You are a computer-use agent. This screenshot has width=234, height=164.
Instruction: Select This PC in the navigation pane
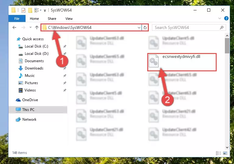tap(38, 110)
